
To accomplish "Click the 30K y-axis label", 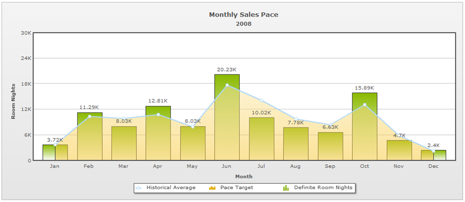I will (26, 33).
